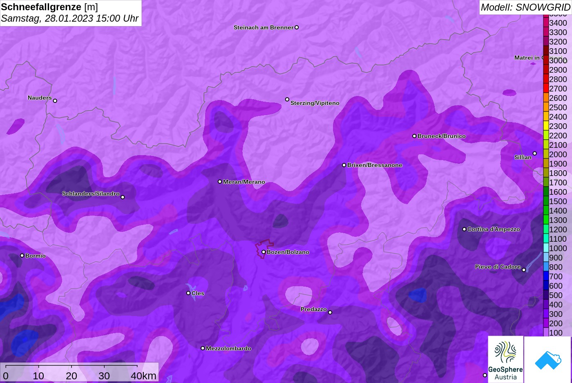Click the GeoSphere Austria logo
The height and width of the screenshot is (383, 572).
(x=506, y=359)
